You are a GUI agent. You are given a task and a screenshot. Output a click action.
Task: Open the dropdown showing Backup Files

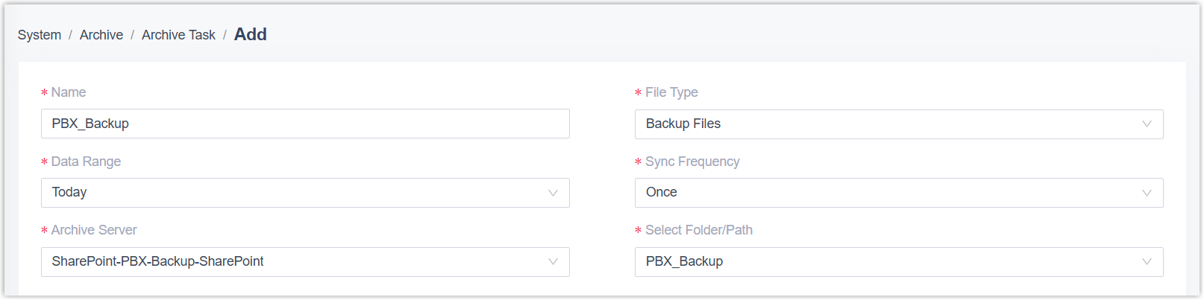888,124
